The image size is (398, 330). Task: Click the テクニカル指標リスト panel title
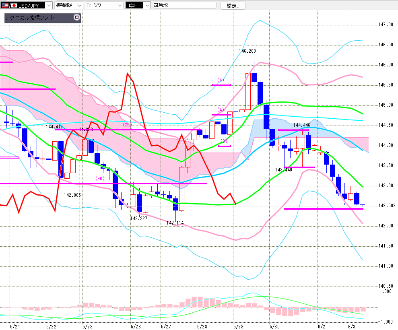(30, 18)
